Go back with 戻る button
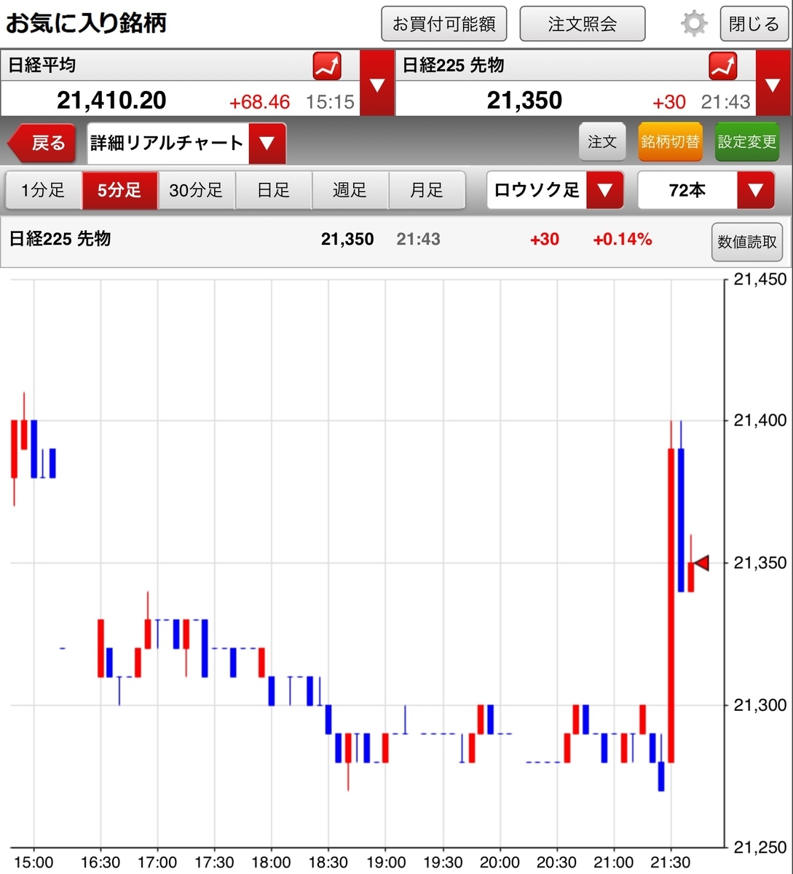 tap(42, 143)
